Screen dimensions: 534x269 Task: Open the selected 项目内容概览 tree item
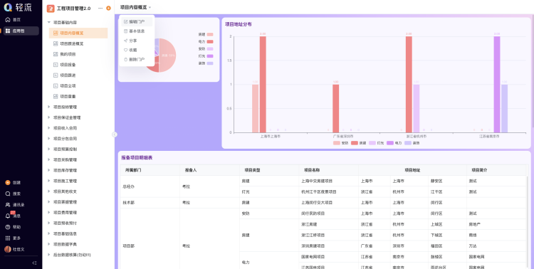pyautogui.click(x=78, y=33)
